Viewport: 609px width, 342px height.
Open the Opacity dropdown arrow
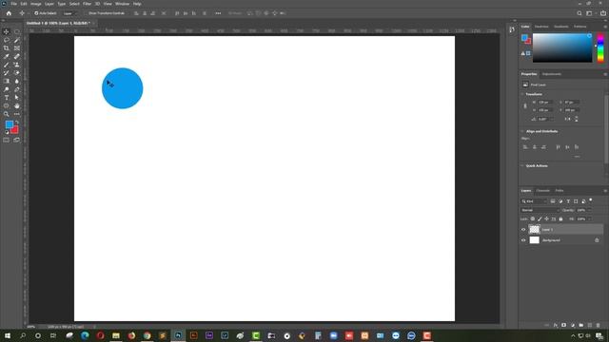click(589, 210)
